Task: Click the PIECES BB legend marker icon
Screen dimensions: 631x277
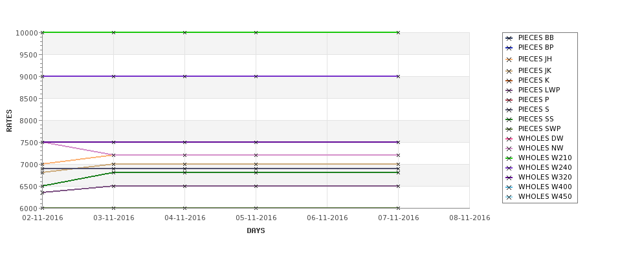Action: [509, 38]
